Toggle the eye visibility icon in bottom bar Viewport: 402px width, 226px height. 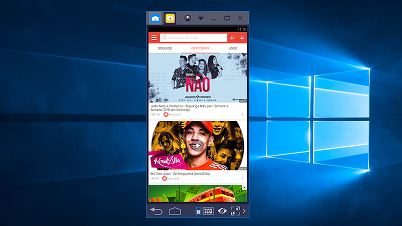222,211
